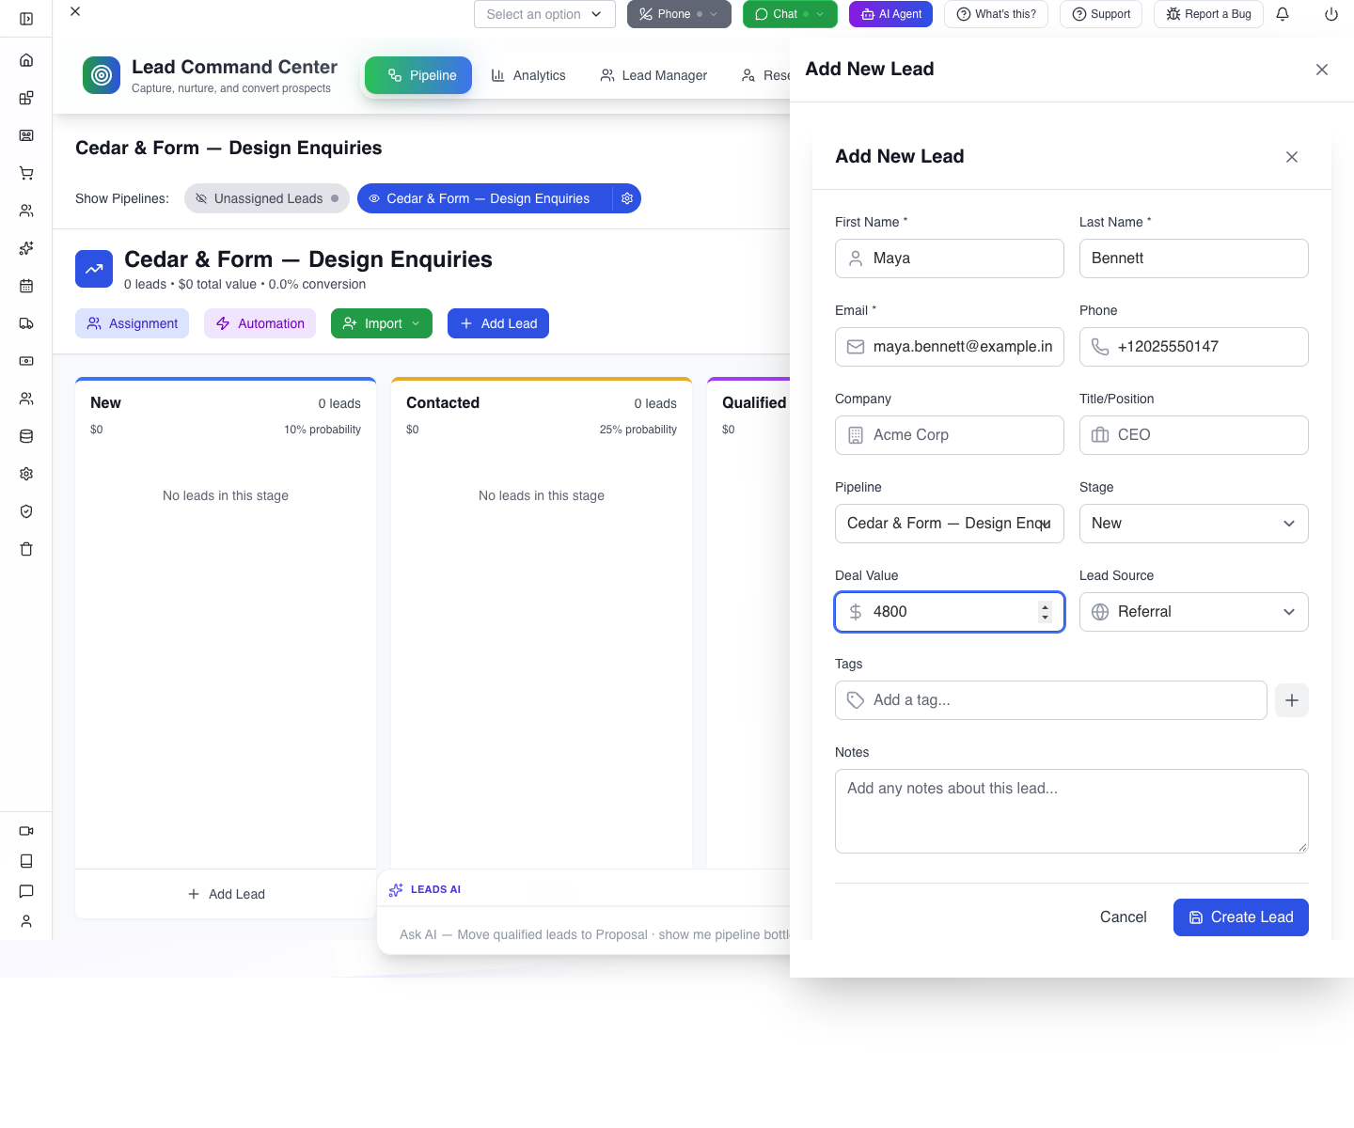
Task: Click the home icon in left sidebar
Action: [x=26, y=60]
